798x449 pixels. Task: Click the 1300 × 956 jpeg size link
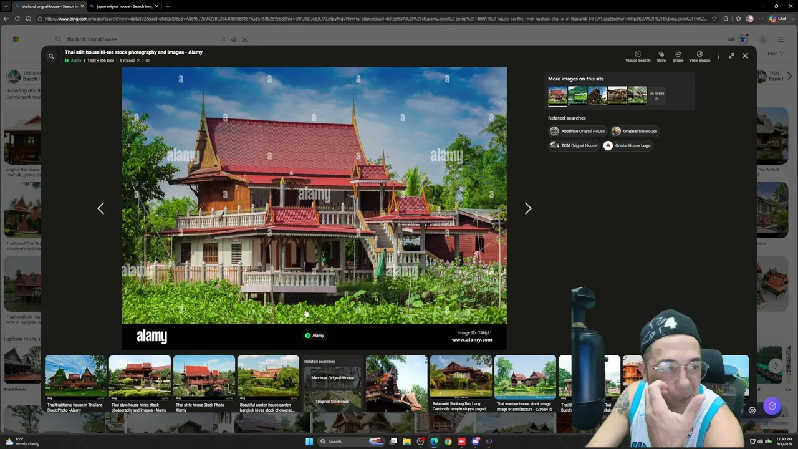click(x=100, y=60)
